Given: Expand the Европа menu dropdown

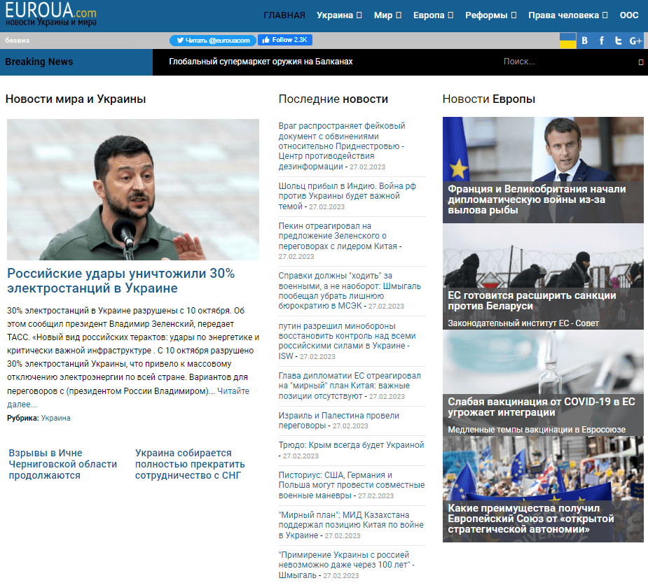Looking at the screenshot, I should [433, 15].
